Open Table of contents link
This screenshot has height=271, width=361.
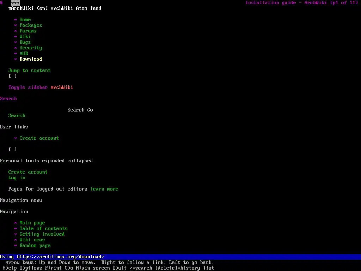pyautogui.click(x=43, y=229)
